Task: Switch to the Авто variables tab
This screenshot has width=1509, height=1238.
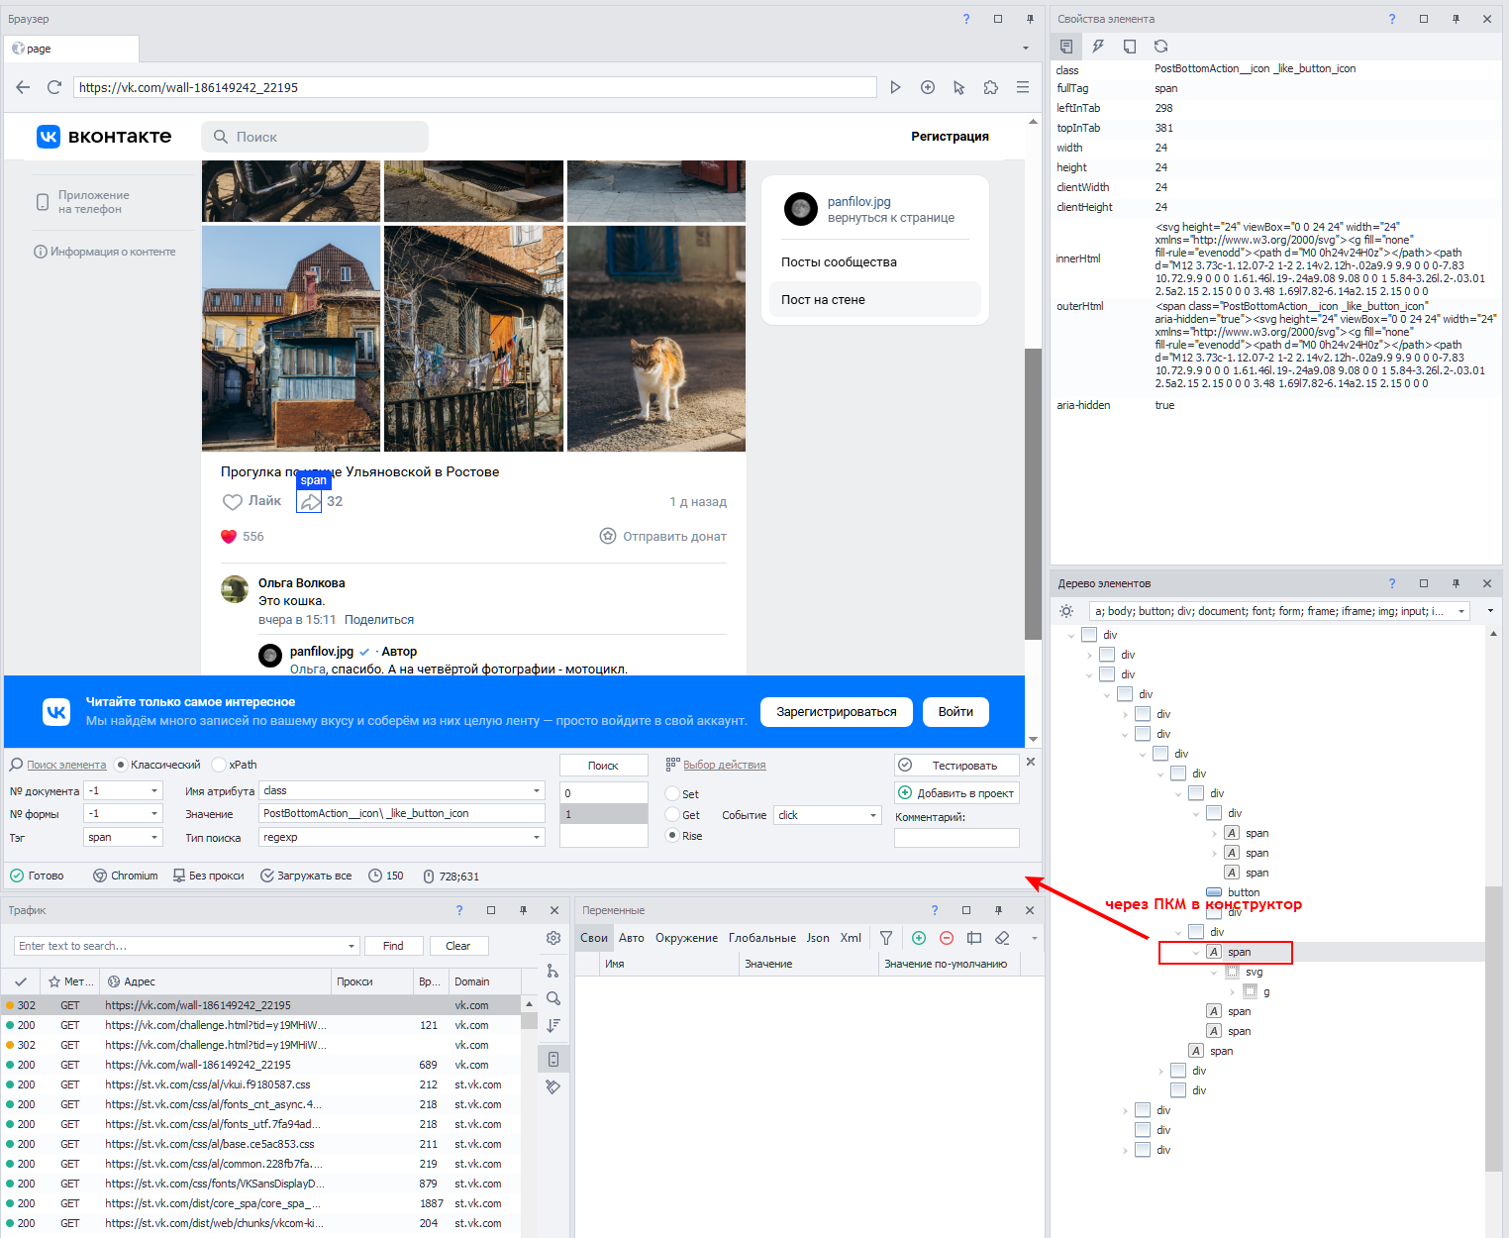Action: tap(632, 938)
